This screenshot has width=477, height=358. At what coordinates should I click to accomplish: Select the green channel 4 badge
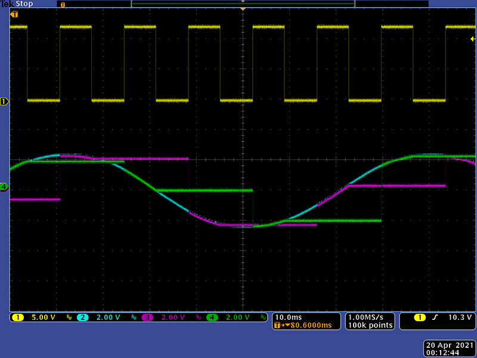pos(212,317)
